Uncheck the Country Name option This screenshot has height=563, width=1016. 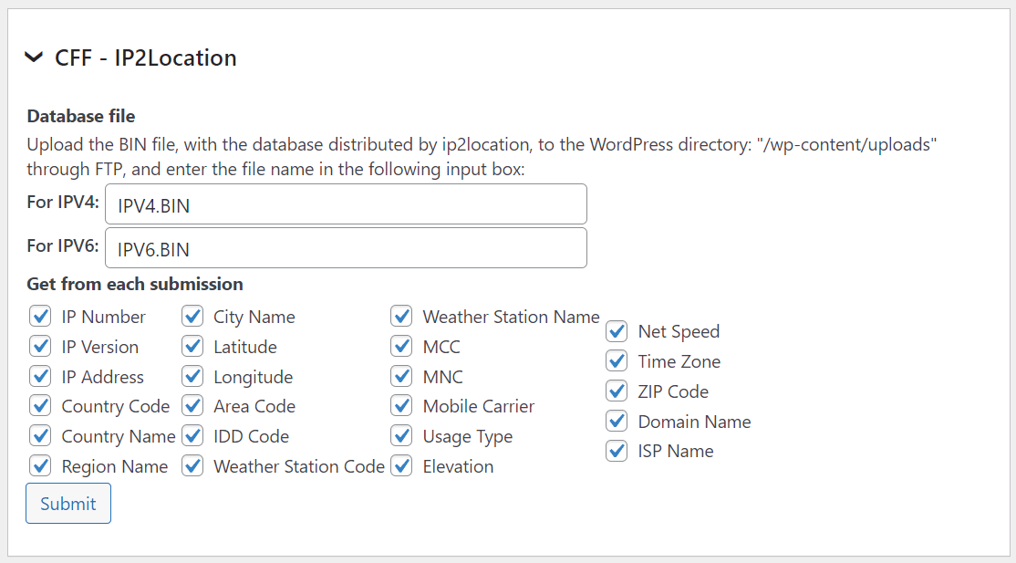point(40,436)
